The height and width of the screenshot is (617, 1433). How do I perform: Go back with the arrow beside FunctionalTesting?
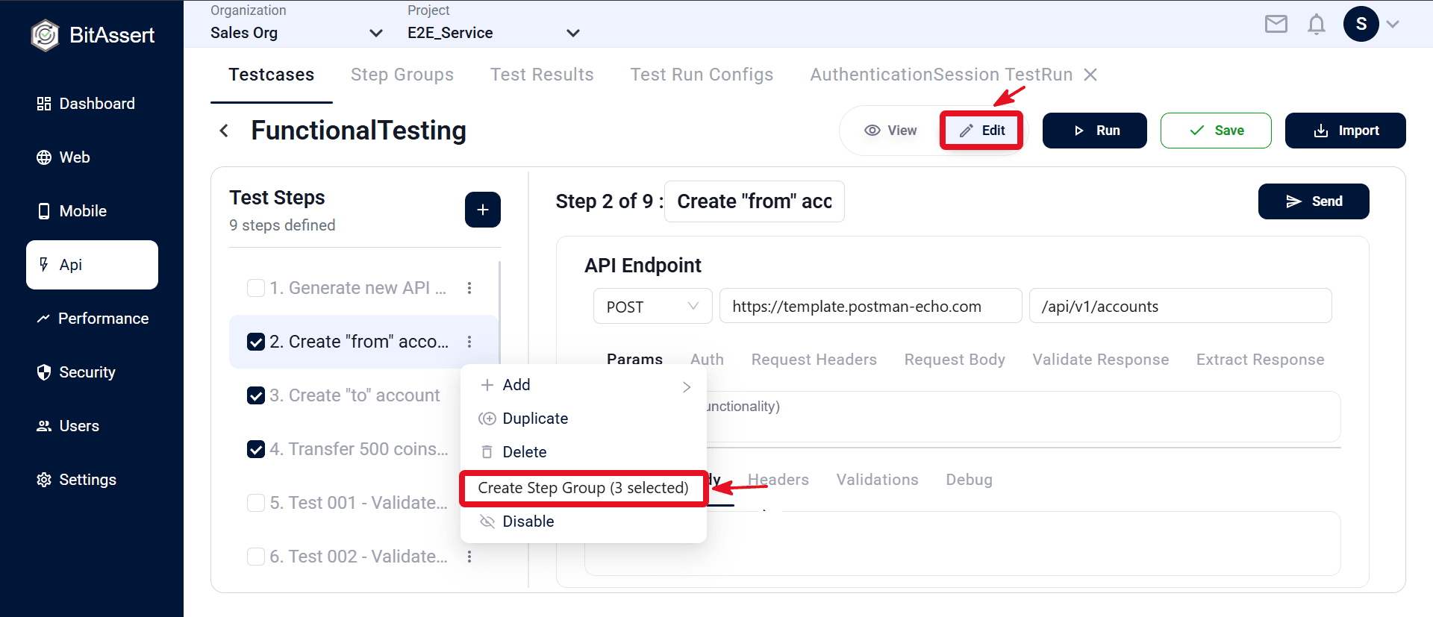point(224,131)
